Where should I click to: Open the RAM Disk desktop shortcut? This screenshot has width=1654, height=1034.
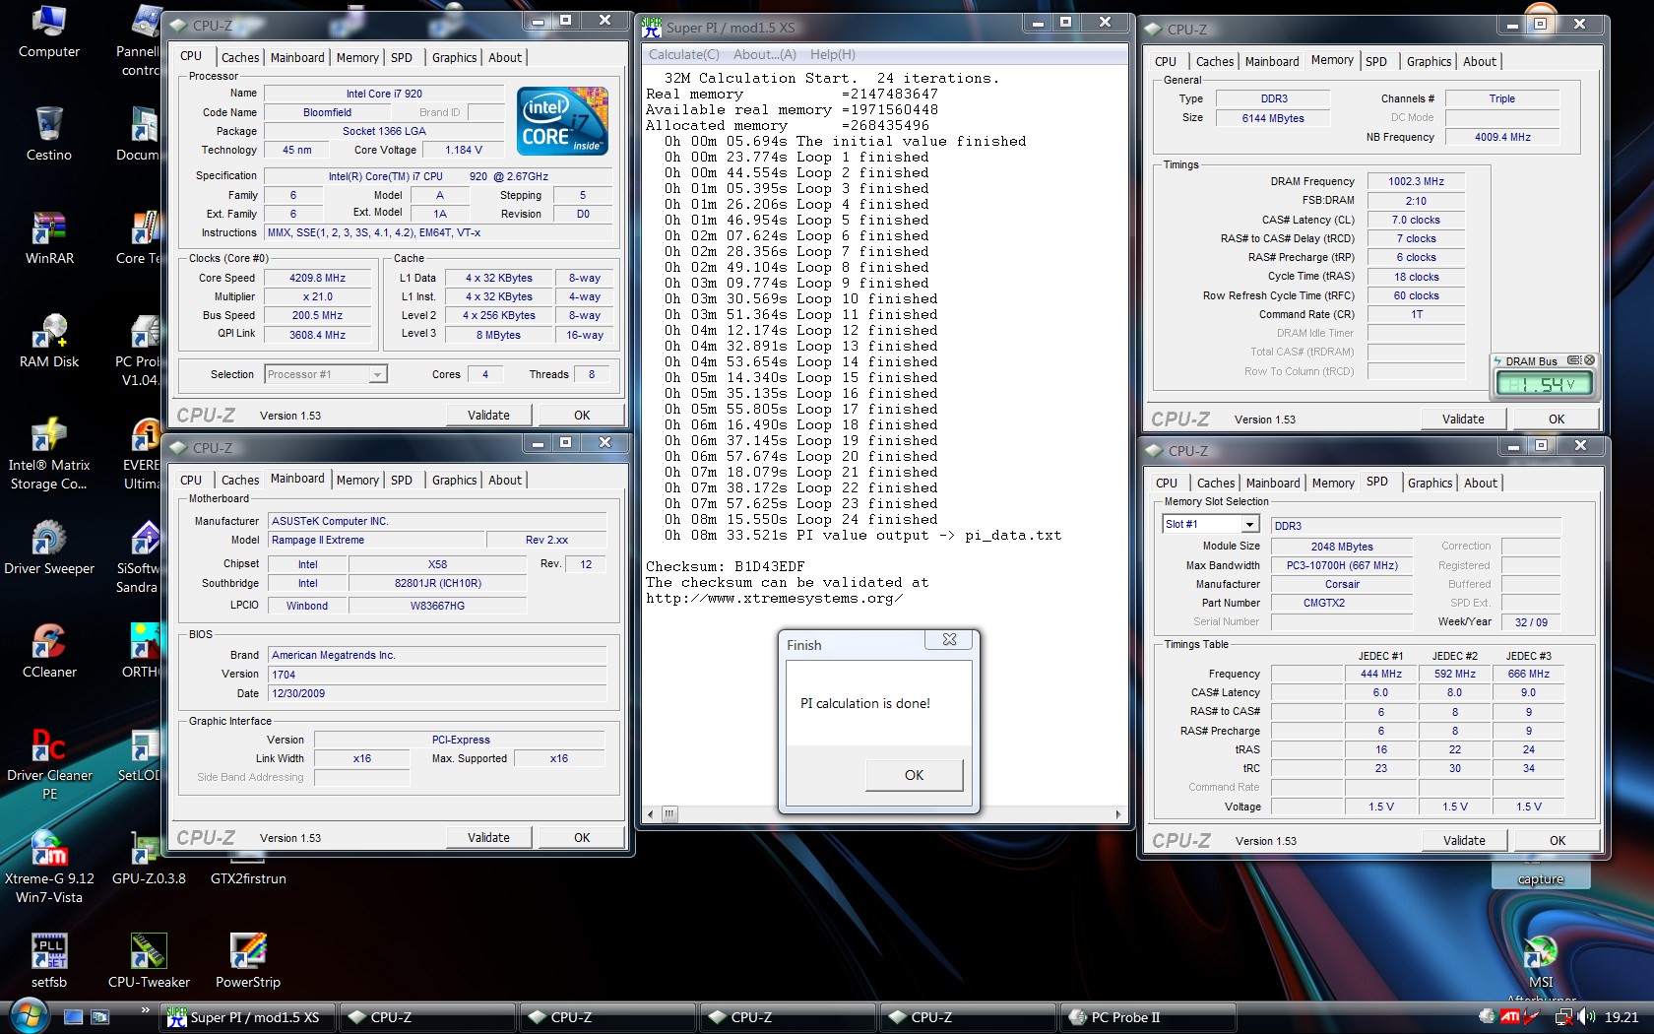[x=48, y=342]
